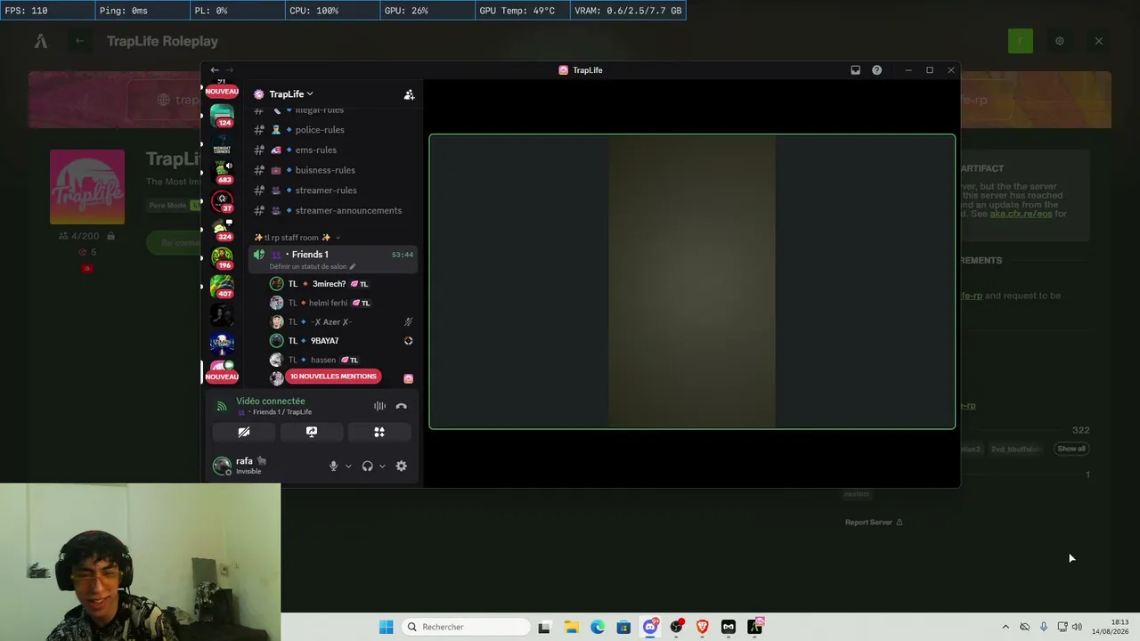
Task: Open the Discord inbox icon
Action: 855,70
